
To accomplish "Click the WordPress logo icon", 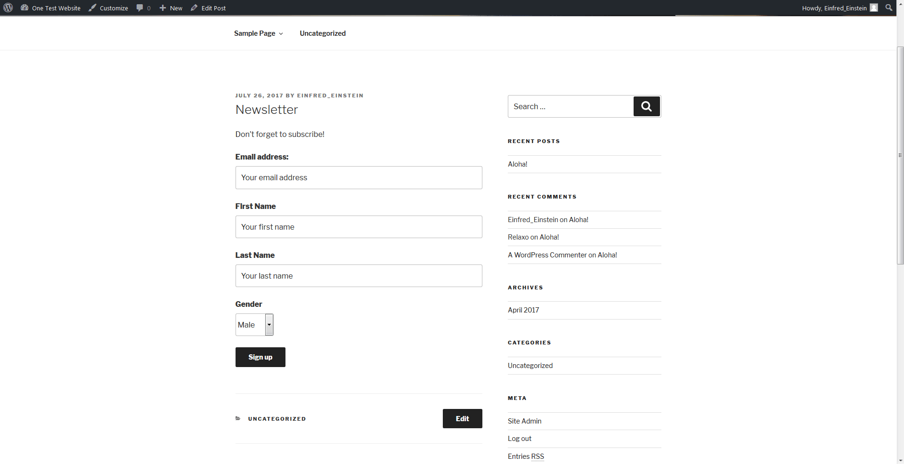I will pos(8,8).
